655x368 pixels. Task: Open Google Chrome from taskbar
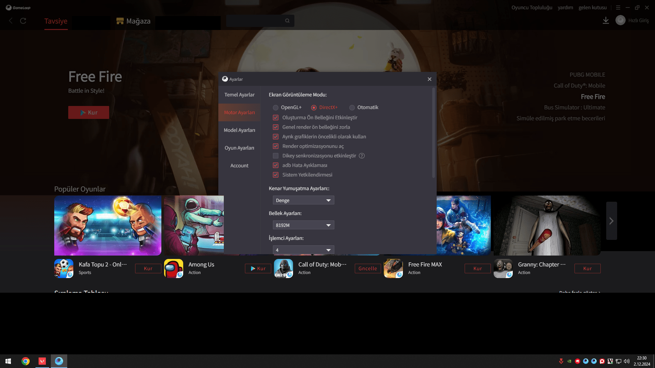pos(26,361)
